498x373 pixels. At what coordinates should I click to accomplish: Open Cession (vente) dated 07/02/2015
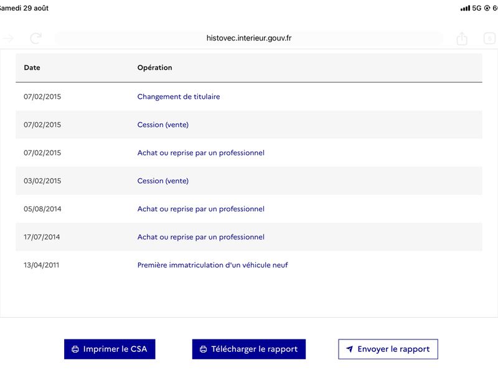[163, 125]
